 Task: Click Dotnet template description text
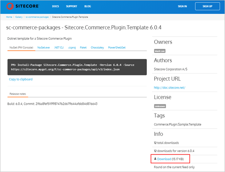[39, 38]
